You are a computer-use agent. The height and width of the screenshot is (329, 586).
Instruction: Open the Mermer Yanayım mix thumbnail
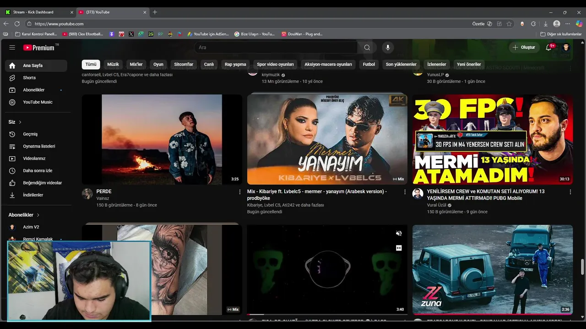point(327,139)
